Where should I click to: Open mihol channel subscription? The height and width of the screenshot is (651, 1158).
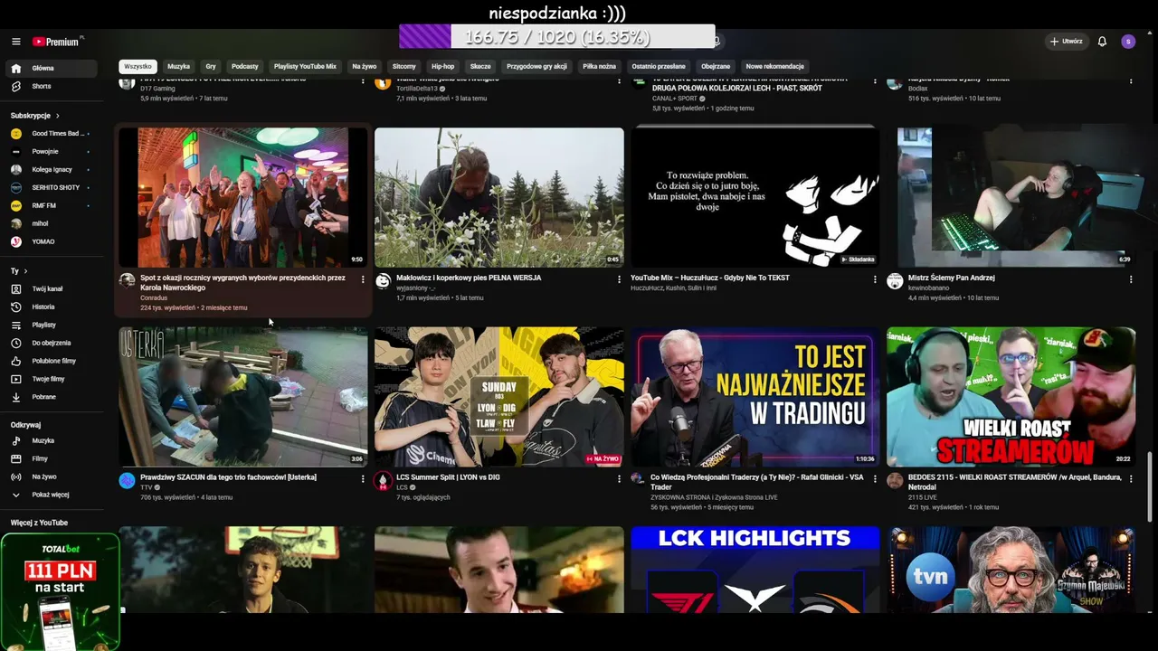coord(50,224)
